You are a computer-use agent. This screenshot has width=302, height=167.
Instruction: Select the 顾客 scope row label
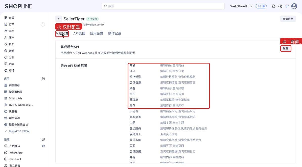point(132,88)
